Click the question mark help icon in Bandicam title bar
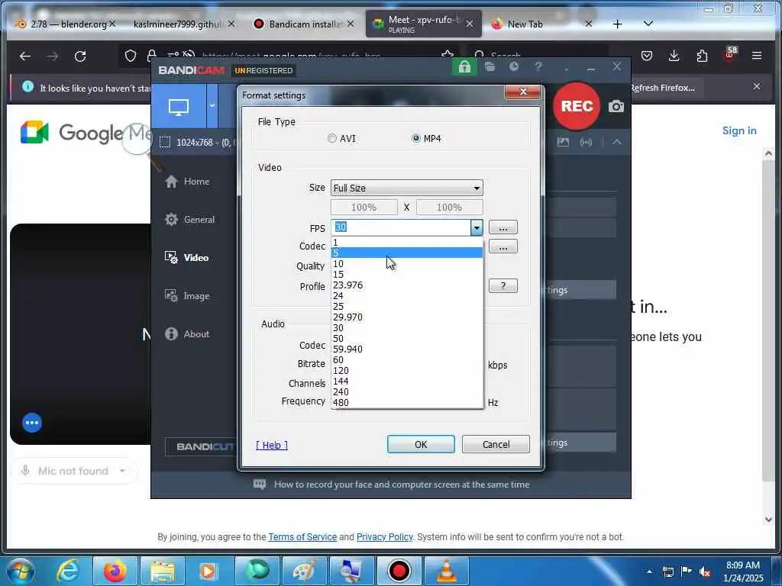The width and height of the screenshot is (782, 586). pos(538,66)
